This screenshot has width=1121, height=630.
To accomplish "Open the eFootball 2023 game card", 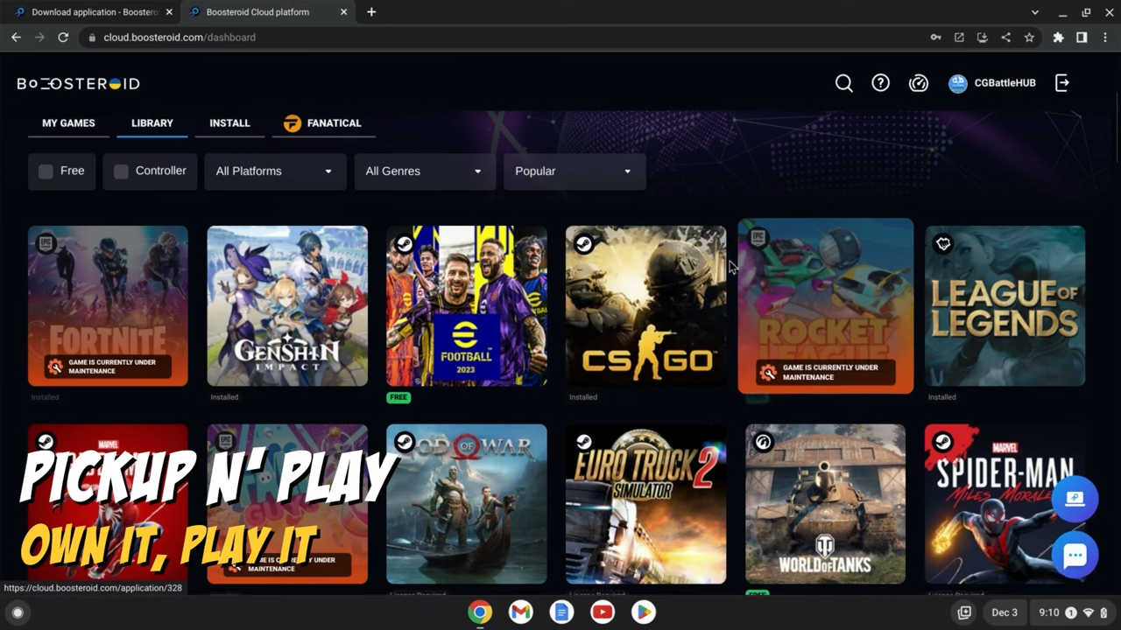I will (467, 306).
